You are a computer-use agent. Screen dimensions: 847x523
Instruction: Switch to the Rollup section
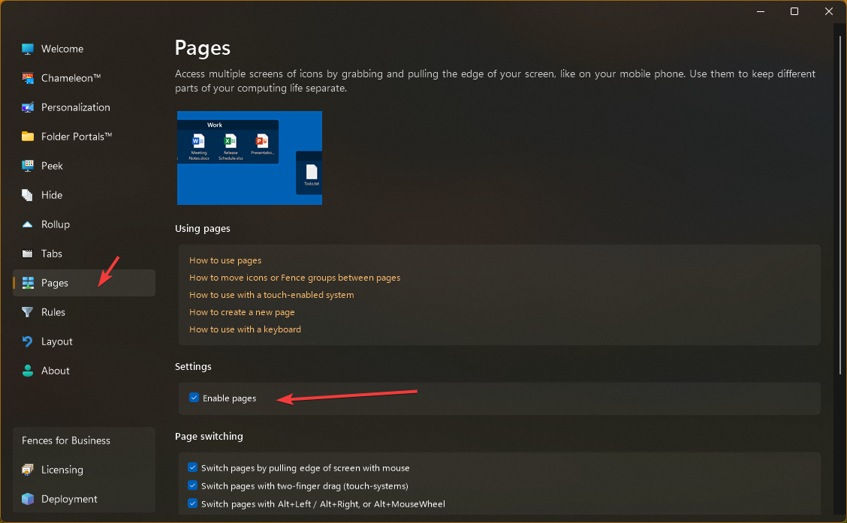55,224
